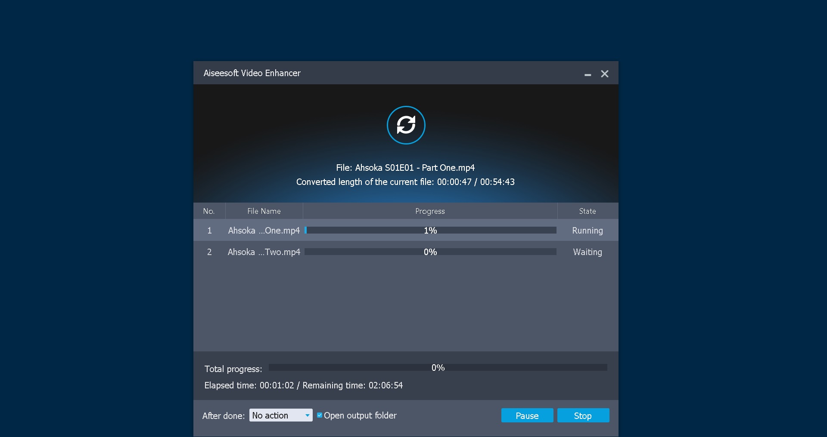
Task: Open the After done action dropdown
Action: coord(281,415)
